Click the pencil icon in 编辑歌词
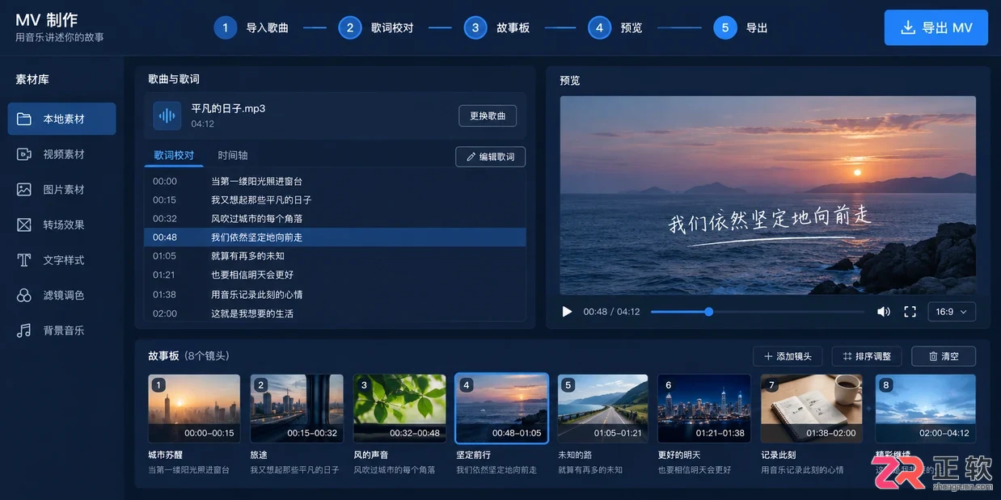 click(x=470, y=157)
